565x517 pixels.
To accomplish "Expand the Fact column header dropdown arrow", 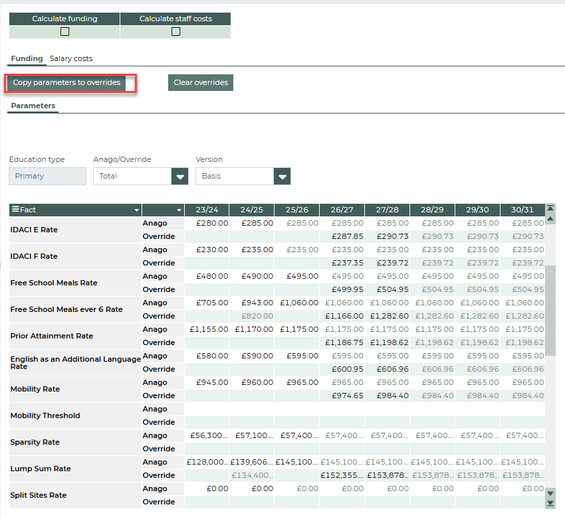I will pyautogui.click(x=136, y=210).
